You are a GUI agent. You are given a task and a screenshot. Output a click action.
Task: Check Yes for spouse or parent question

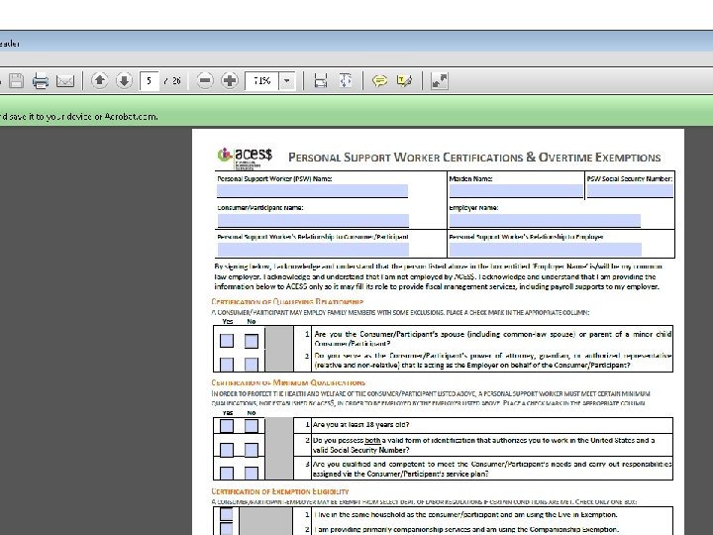(x=227, y=341)
